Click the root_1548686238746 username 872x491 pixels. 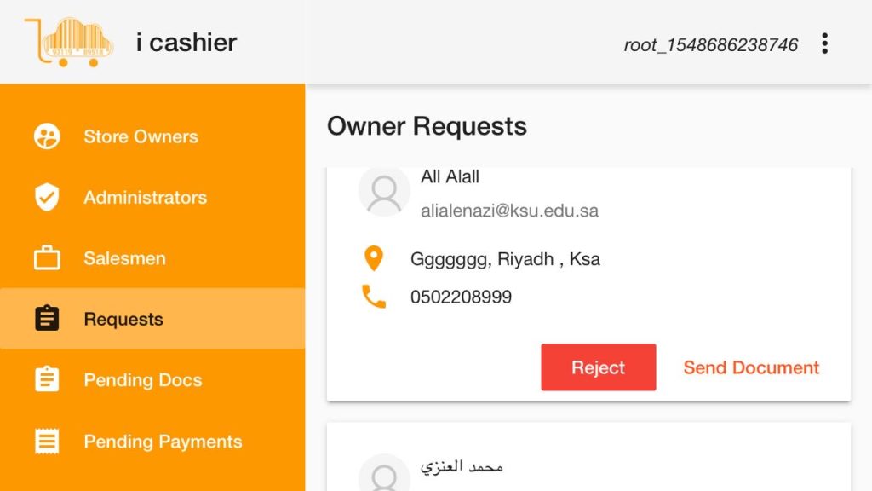click(710, 44)
